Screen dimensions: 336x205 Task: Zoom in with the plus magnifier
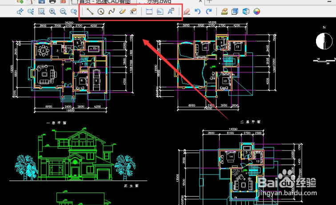(52, 12)
